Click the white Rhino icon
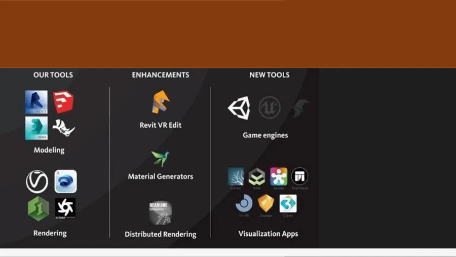456x257 pixels. (x=64, y=128)
